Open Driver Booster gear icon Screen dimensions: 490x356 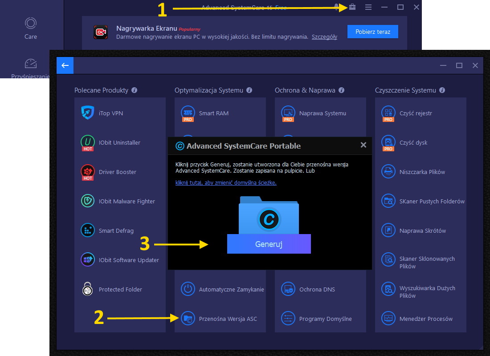[87, 172]
